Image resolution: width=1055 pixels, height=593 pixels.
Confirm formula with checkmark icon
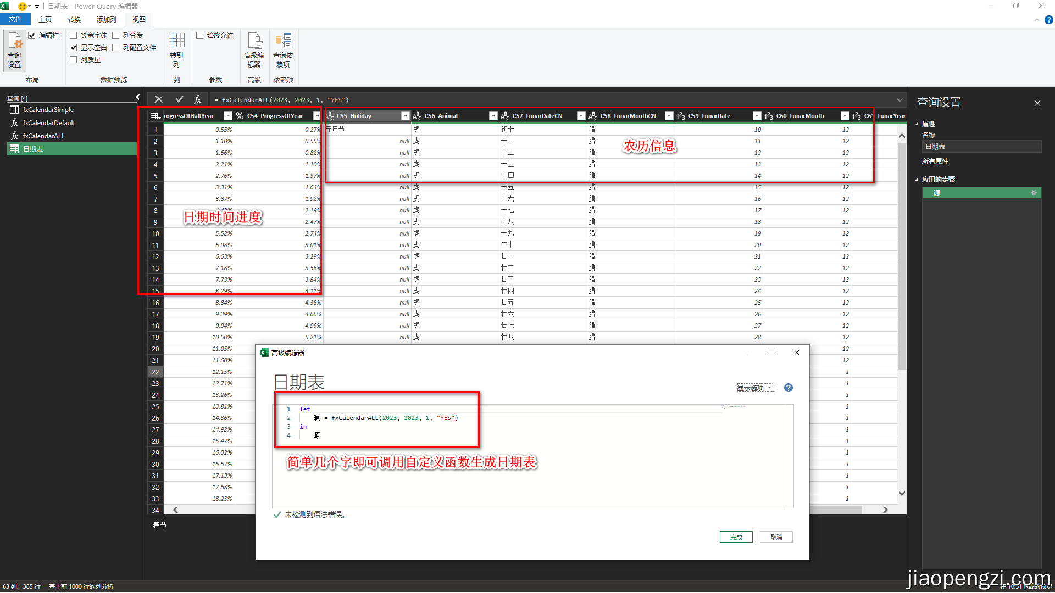click(179, 99)
